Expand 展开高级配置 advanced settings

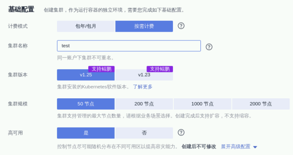(x=235, y=147)
